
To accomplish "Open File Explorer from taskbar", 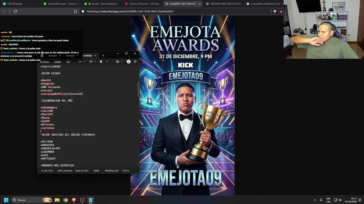I will pyautogui.click(x=57, y=200).
